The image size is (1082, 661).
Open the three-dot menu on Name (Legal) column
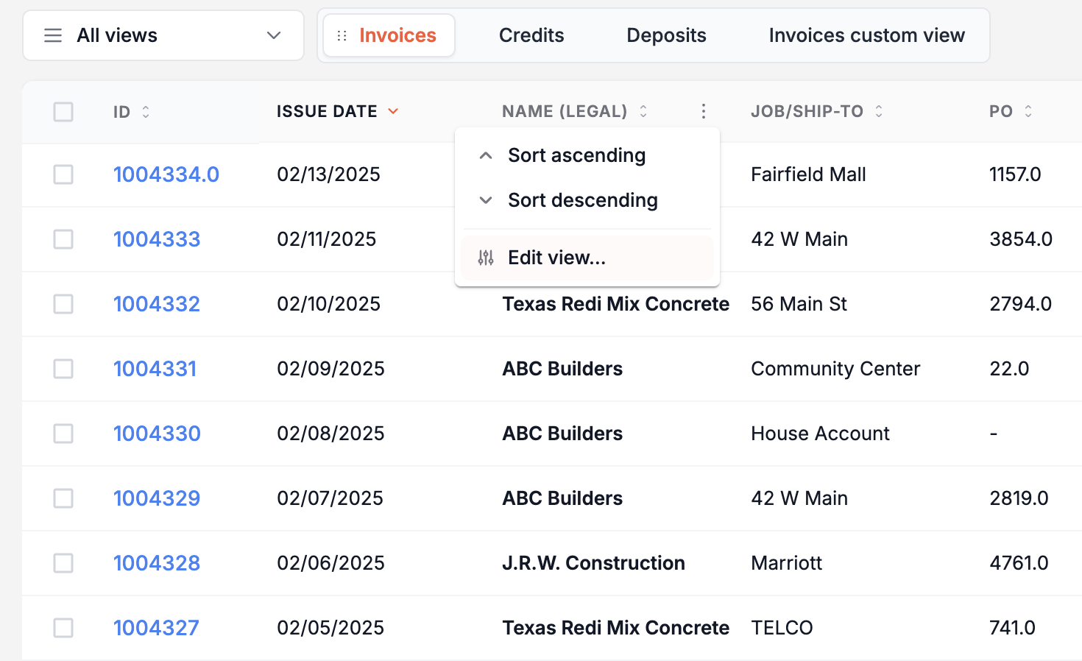pyautogui.click(x=704, y=111)
